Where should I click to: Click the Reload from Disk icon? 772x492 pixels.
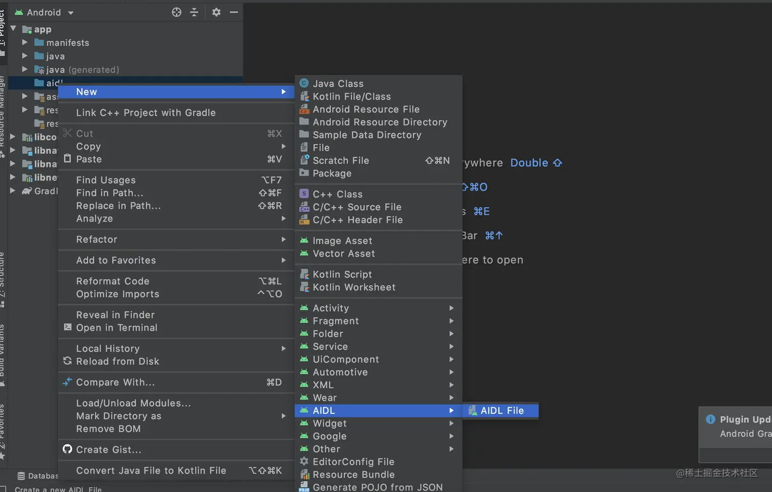coord(67,361)
